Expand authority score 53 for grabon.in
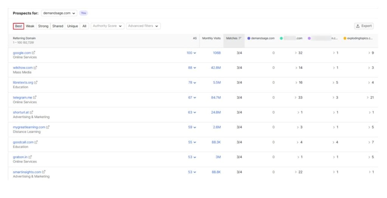 coord(192,157)
